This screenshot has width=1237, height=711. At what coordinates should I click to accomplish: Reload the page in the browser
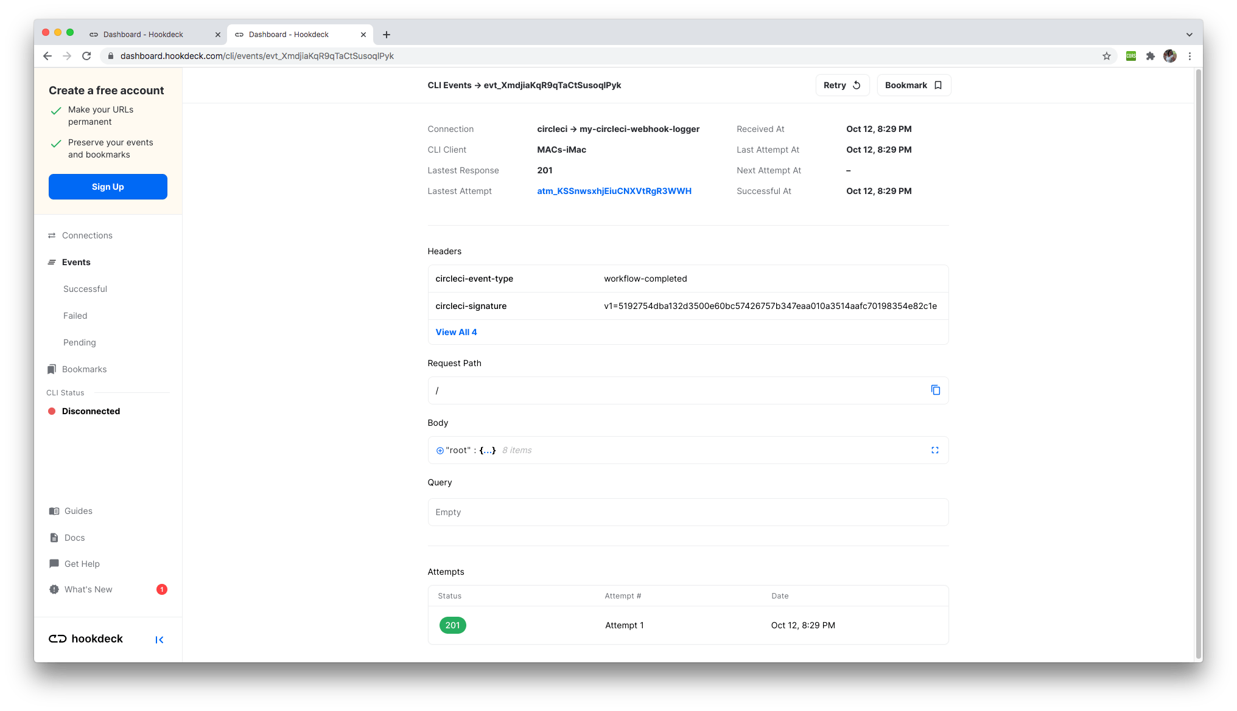[x=86, y=55]
